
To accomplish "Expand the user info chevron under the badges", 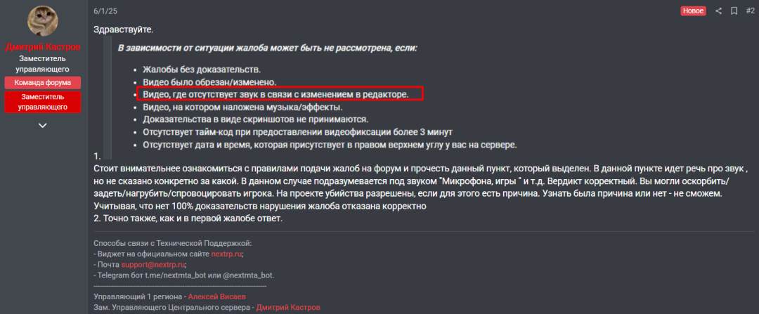I will pyautogui.click(x=42, y=125).
